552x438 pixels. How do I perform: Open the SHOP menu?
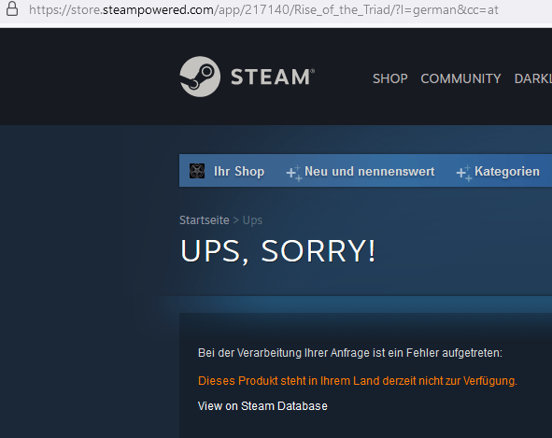390,78
